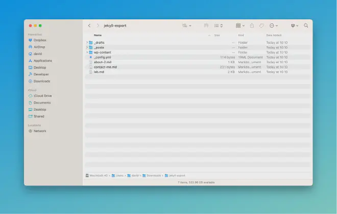Open iCloud Drive in the sidebar
Image resolution: width=337 pixels, height=214 pixels.
click(40, 96)
